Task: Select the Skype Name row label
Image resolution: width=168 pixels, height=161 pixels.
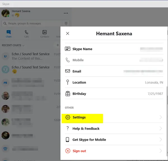Action: tap(82, 49)
